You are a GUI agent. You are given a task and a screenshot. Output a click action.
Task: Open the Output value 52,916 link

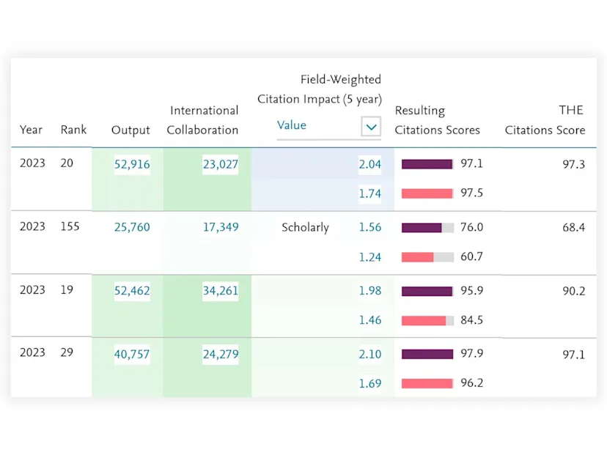131,164
